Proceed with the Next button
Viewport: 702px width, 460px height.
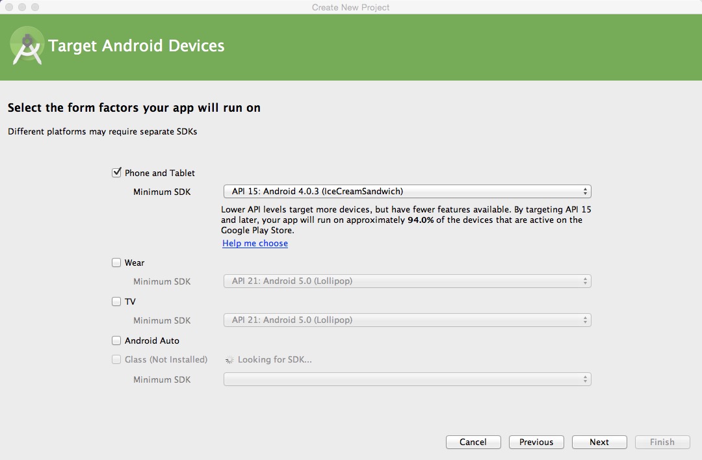click(x=599, y=442)
